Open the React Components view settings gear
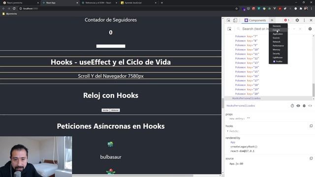The image size is (315, 177). tap(310, 29)
